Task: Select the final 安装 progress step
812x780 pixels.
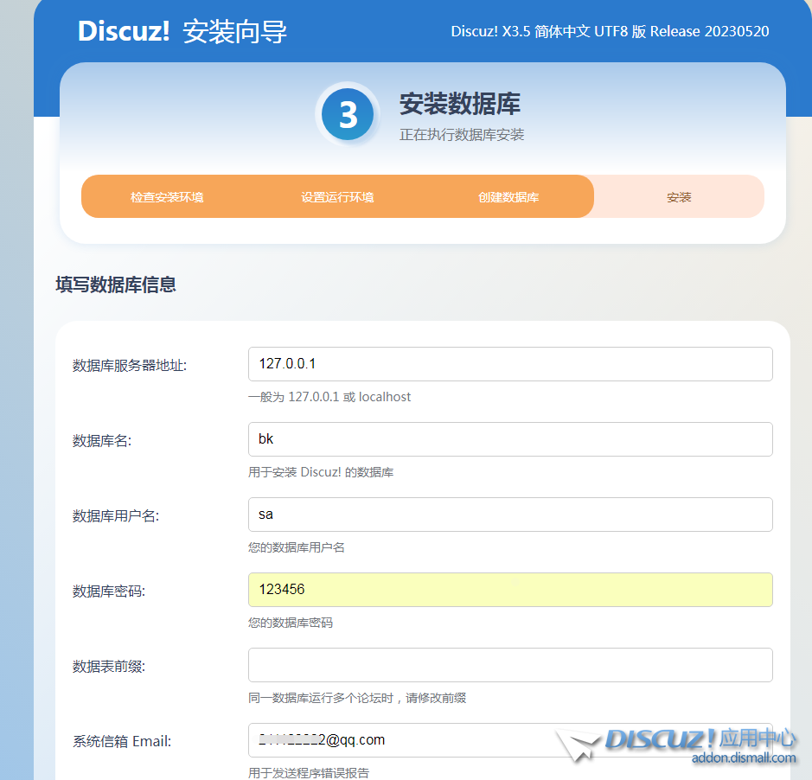Action: (679, 197)
